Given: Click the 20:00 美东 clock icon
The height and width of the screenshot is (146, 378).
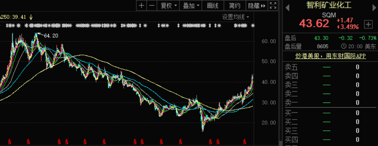Looking at the screenshot, I should (x=344, y=46).
